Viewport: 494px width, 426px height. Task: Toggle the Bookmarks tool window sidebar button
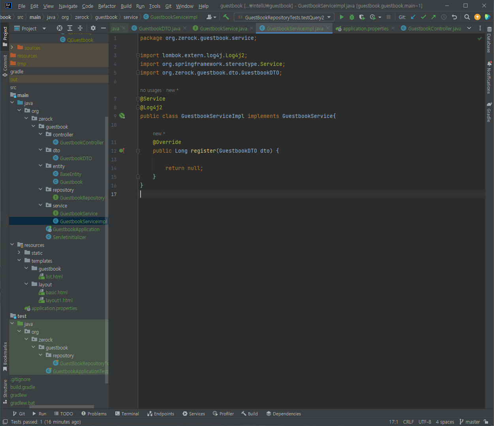pos(5,357)
